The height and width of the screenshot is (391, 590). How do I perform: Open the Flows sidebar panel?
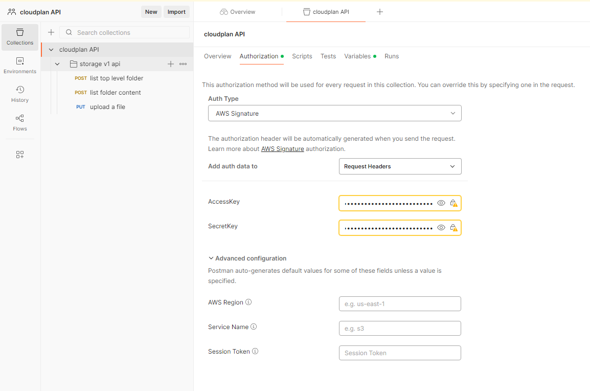pyautogui.click(x=20, y=123)
